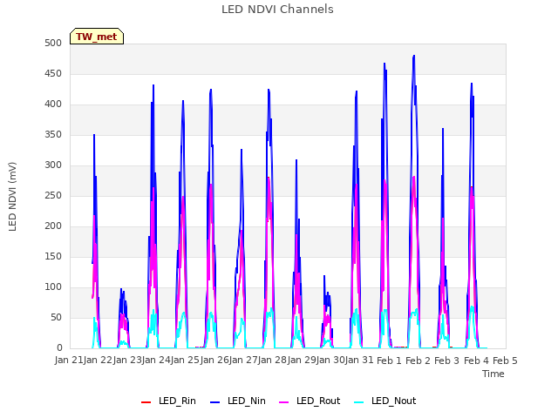Click the x-axis label Feb 1
558x418 pixels.
click(389, 361)
